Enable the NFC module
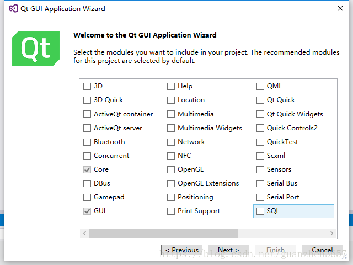 [x=171, y=156]
